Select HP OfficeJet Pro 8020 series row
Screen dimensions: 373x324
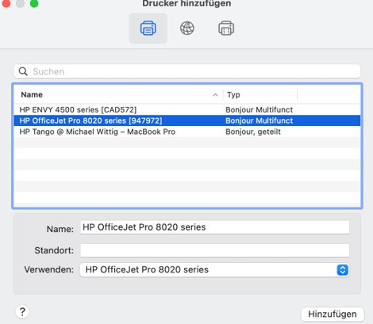tap(187, 120)
